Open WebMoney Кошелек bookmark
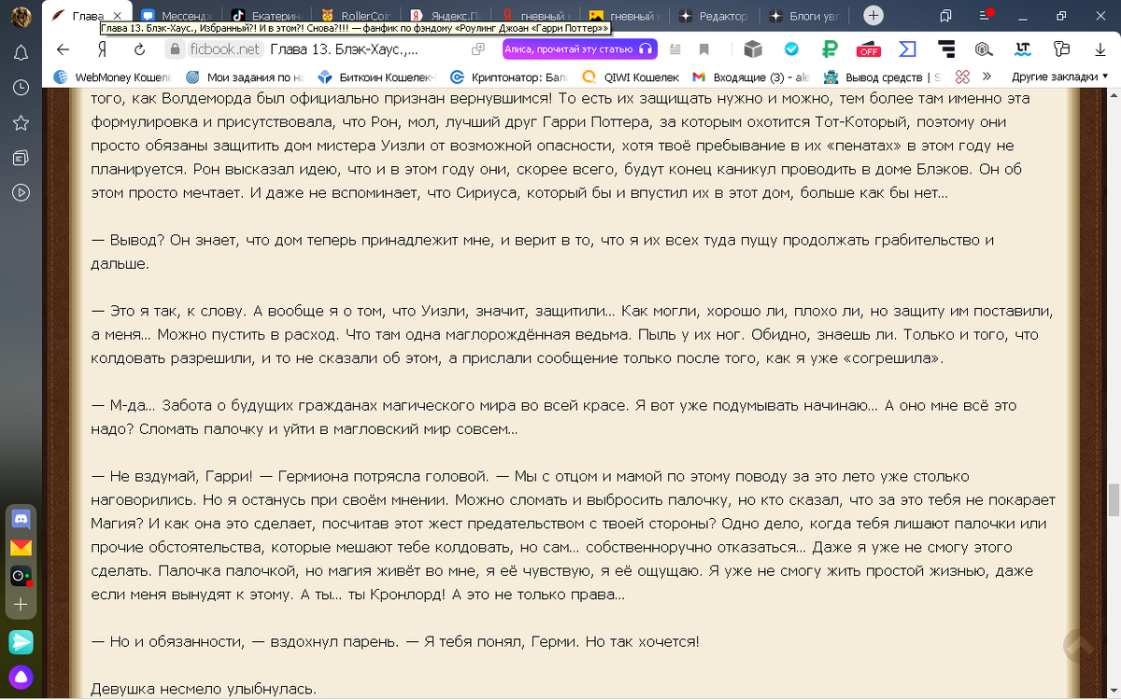Screen dimensions: 1121x700 pos(114,77)
